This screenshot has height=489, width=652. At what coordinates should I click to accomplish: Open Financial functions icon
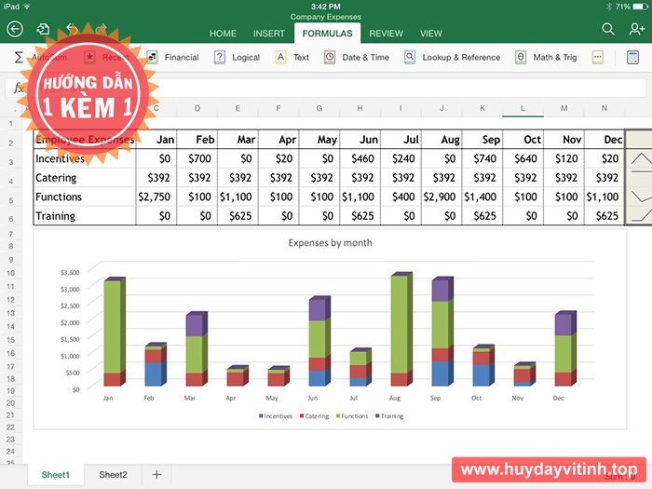[x=152, y=57]
